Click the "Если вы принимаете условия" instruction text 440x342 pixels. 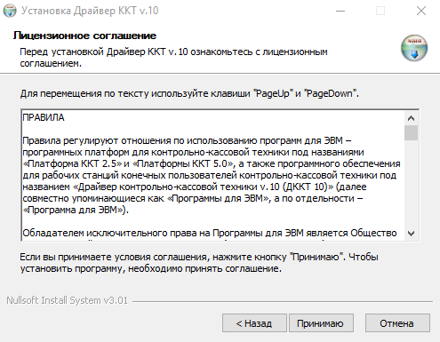pyautogui.click(x=199, y=263)
